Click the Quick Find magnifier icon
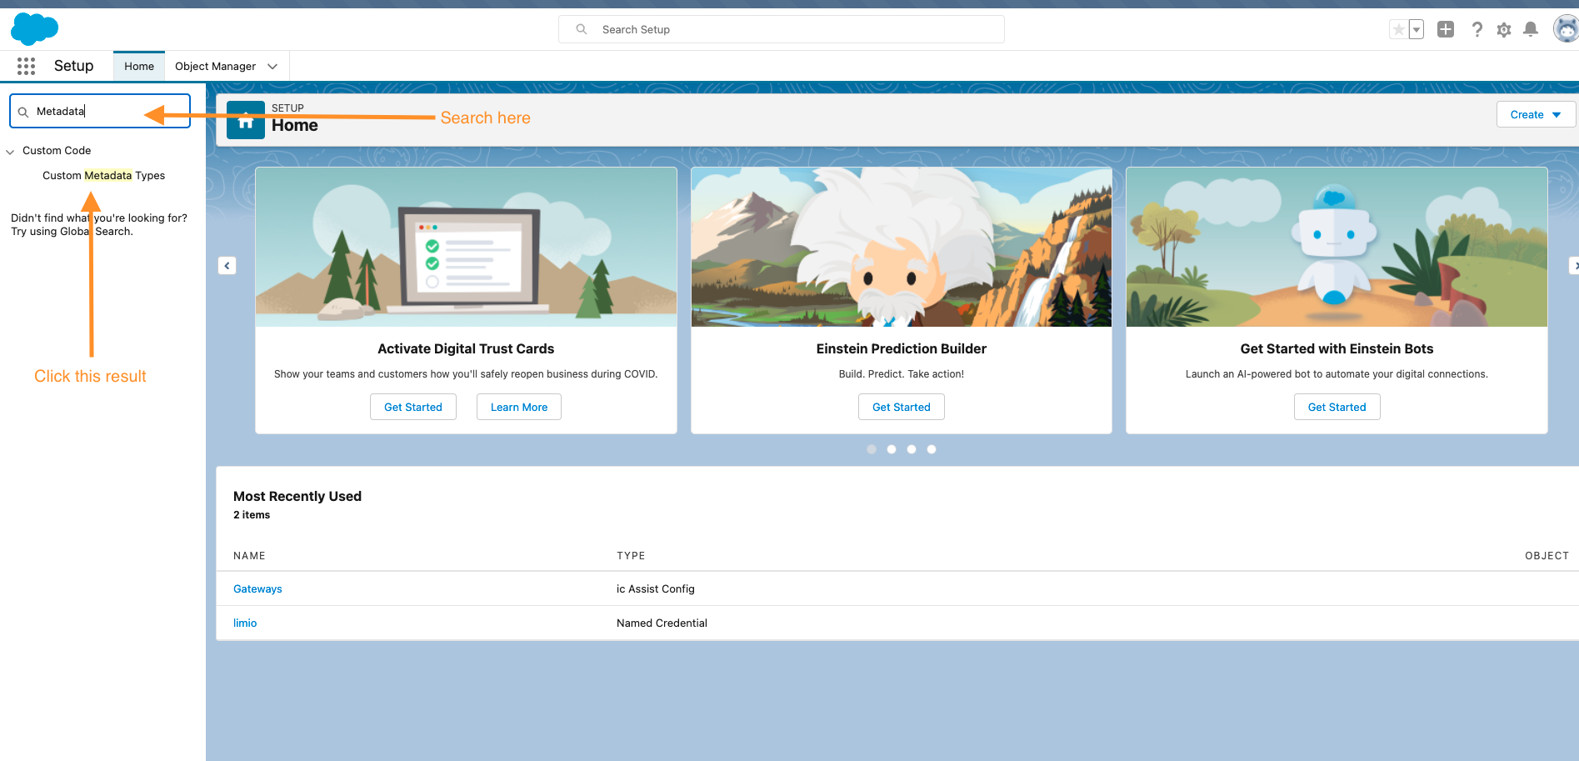The width and height of the screenshot is (1579, 761). pyautogui.click(x=23, y=112)
